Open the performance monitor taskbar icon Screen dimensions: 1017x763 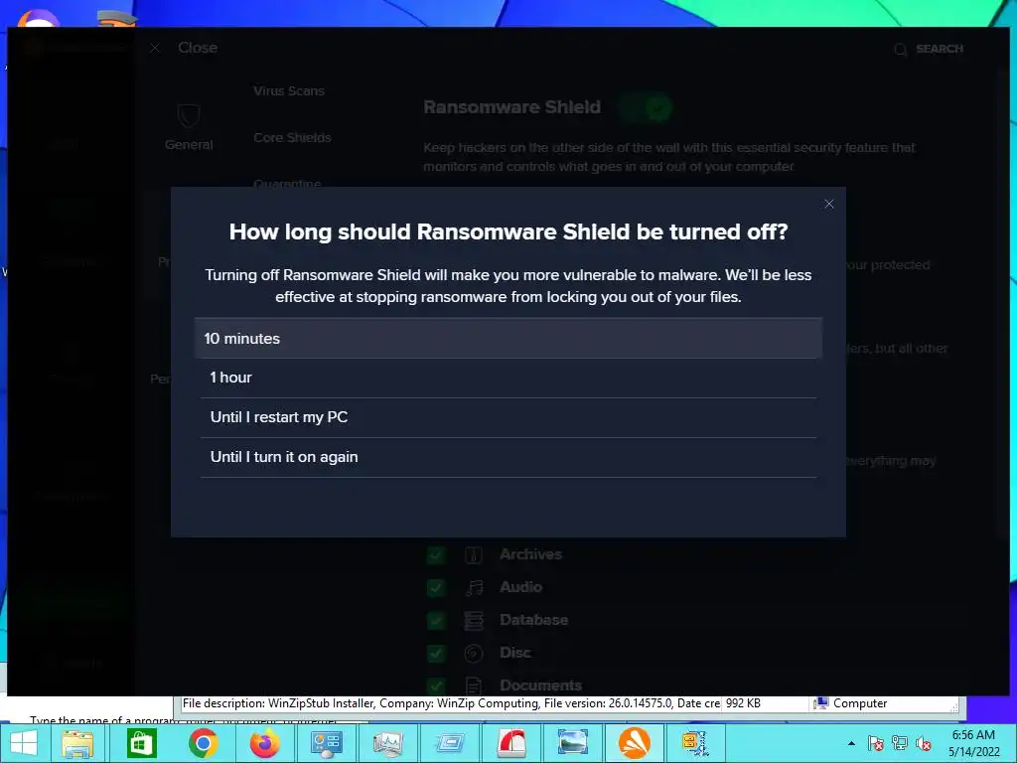tap(388, 743)
